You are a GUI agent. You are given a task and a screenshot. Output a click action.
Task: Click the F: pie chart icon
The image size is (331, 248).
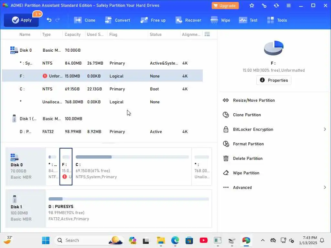(x=274, y=48)
